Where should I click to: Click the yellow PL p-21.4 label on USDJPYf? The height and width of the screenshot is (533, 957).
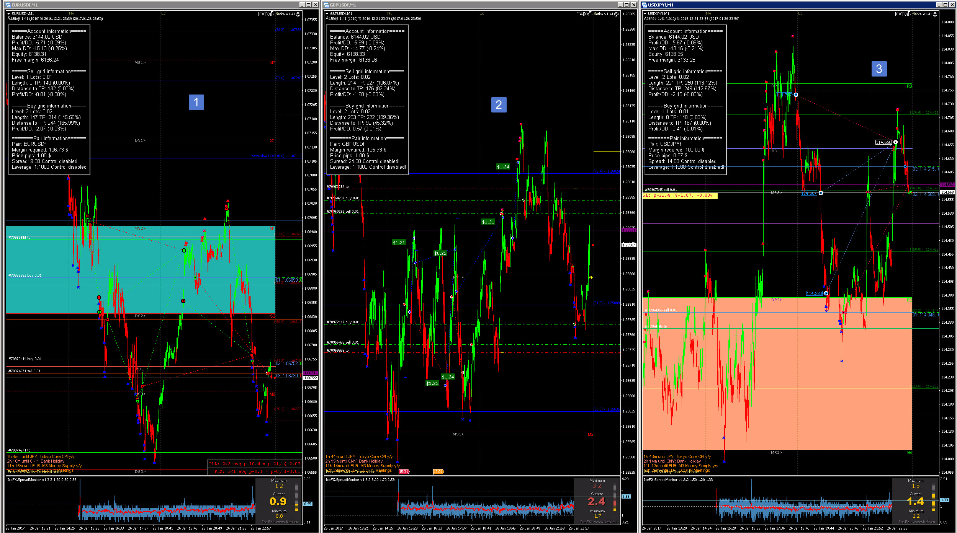pyautogui.click(x=680, y=196)
